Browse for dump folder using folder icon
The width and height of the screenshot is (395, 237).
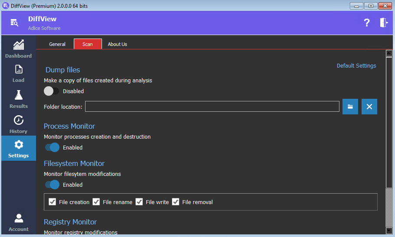point(350,107)
